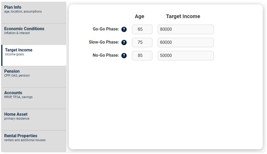Click the Target Income column header

[x=183, y=16]
